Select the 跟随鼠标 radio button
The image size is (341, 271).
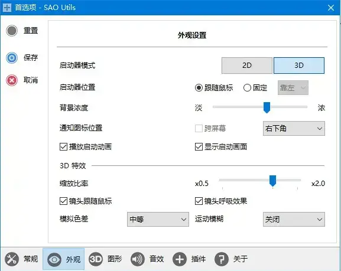[199, 88]
